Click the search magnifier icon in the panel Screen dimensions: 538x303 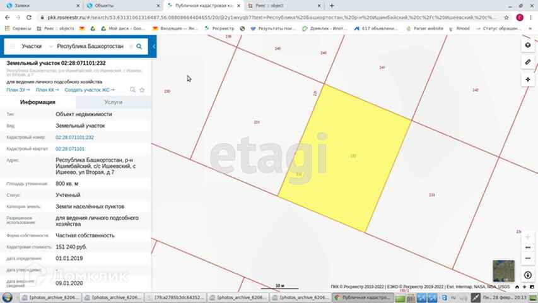click(139, 46)
